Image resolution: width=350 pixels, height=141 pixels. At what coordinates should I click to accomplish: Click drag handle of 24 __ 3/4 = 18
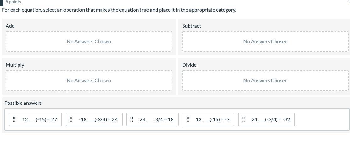pyautogui.click(x=132, y=119)
